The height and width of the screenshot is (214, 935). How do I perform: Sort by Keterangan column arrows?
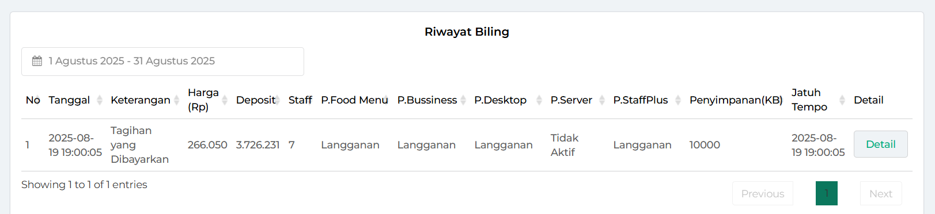pos(176,100)
